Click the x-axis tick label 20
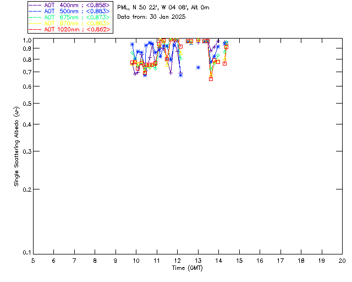 [x=342, y=260]
